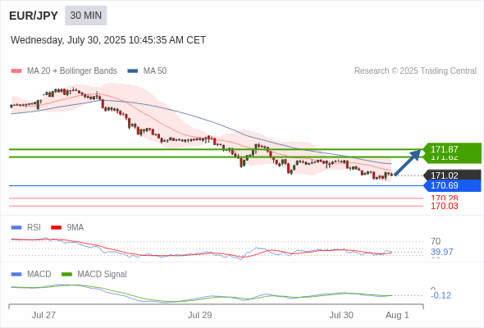Select the blue MA 50 legend swatch

132,71
